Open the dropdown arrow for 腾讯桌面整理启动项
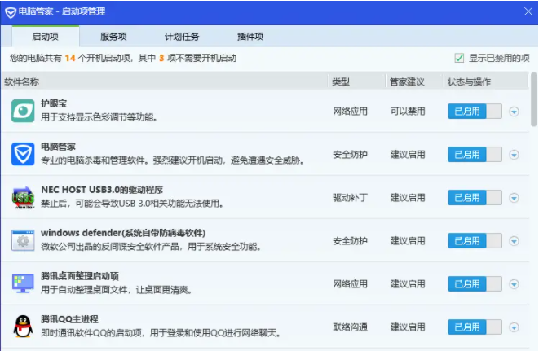The width and height of the screenshot is (539, 351). [x=514, y=284]
